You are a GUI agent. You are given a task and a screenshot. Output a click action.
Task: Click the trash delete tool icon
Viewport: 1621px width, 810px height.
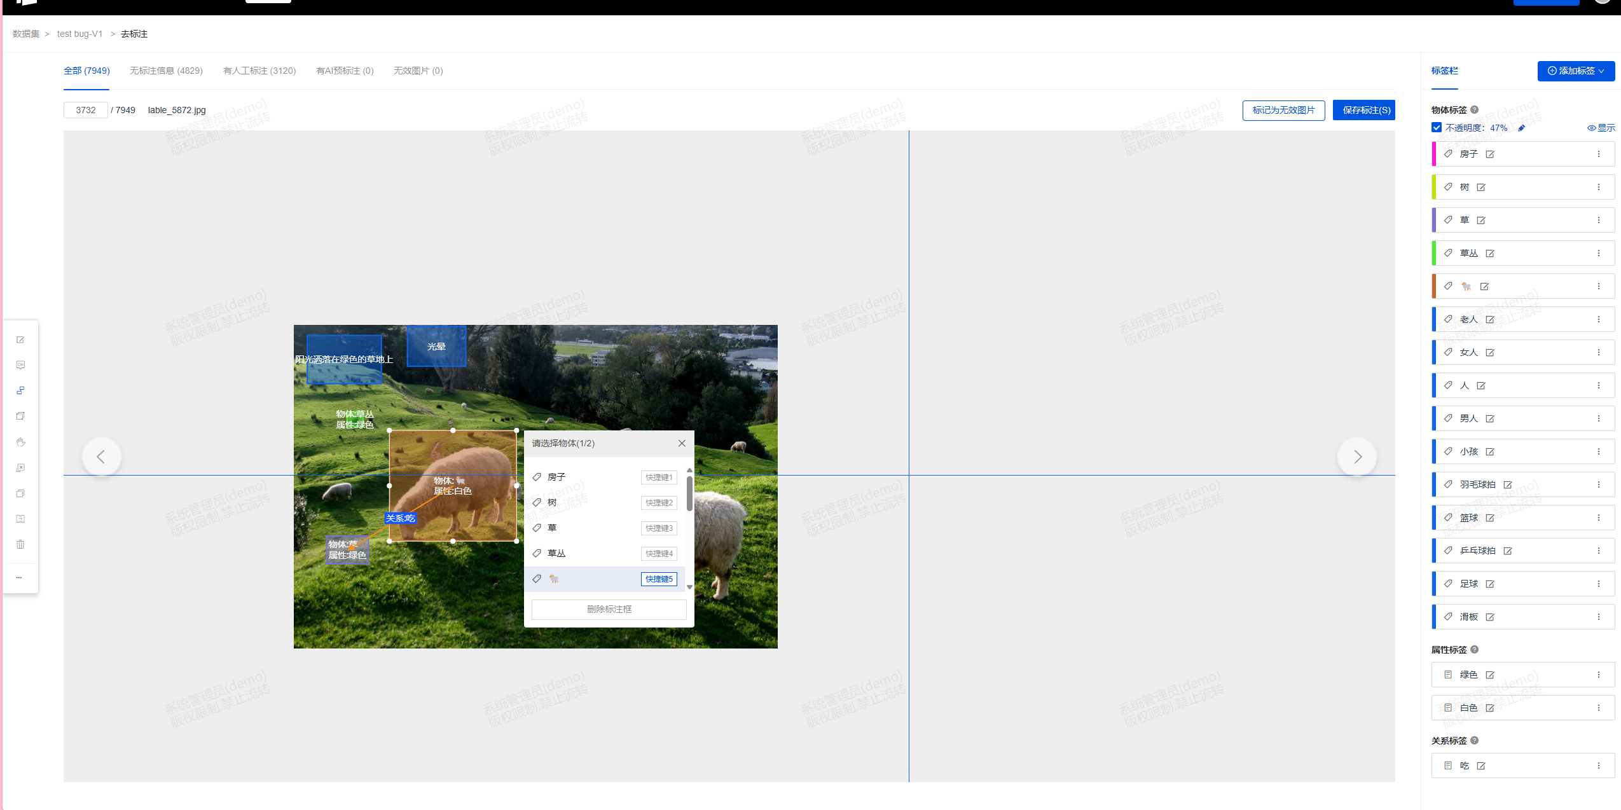point(20,544)
